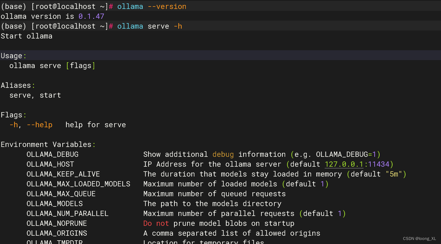
Task: Click the version number 0.1.47
Action: (x=91, y=16)
